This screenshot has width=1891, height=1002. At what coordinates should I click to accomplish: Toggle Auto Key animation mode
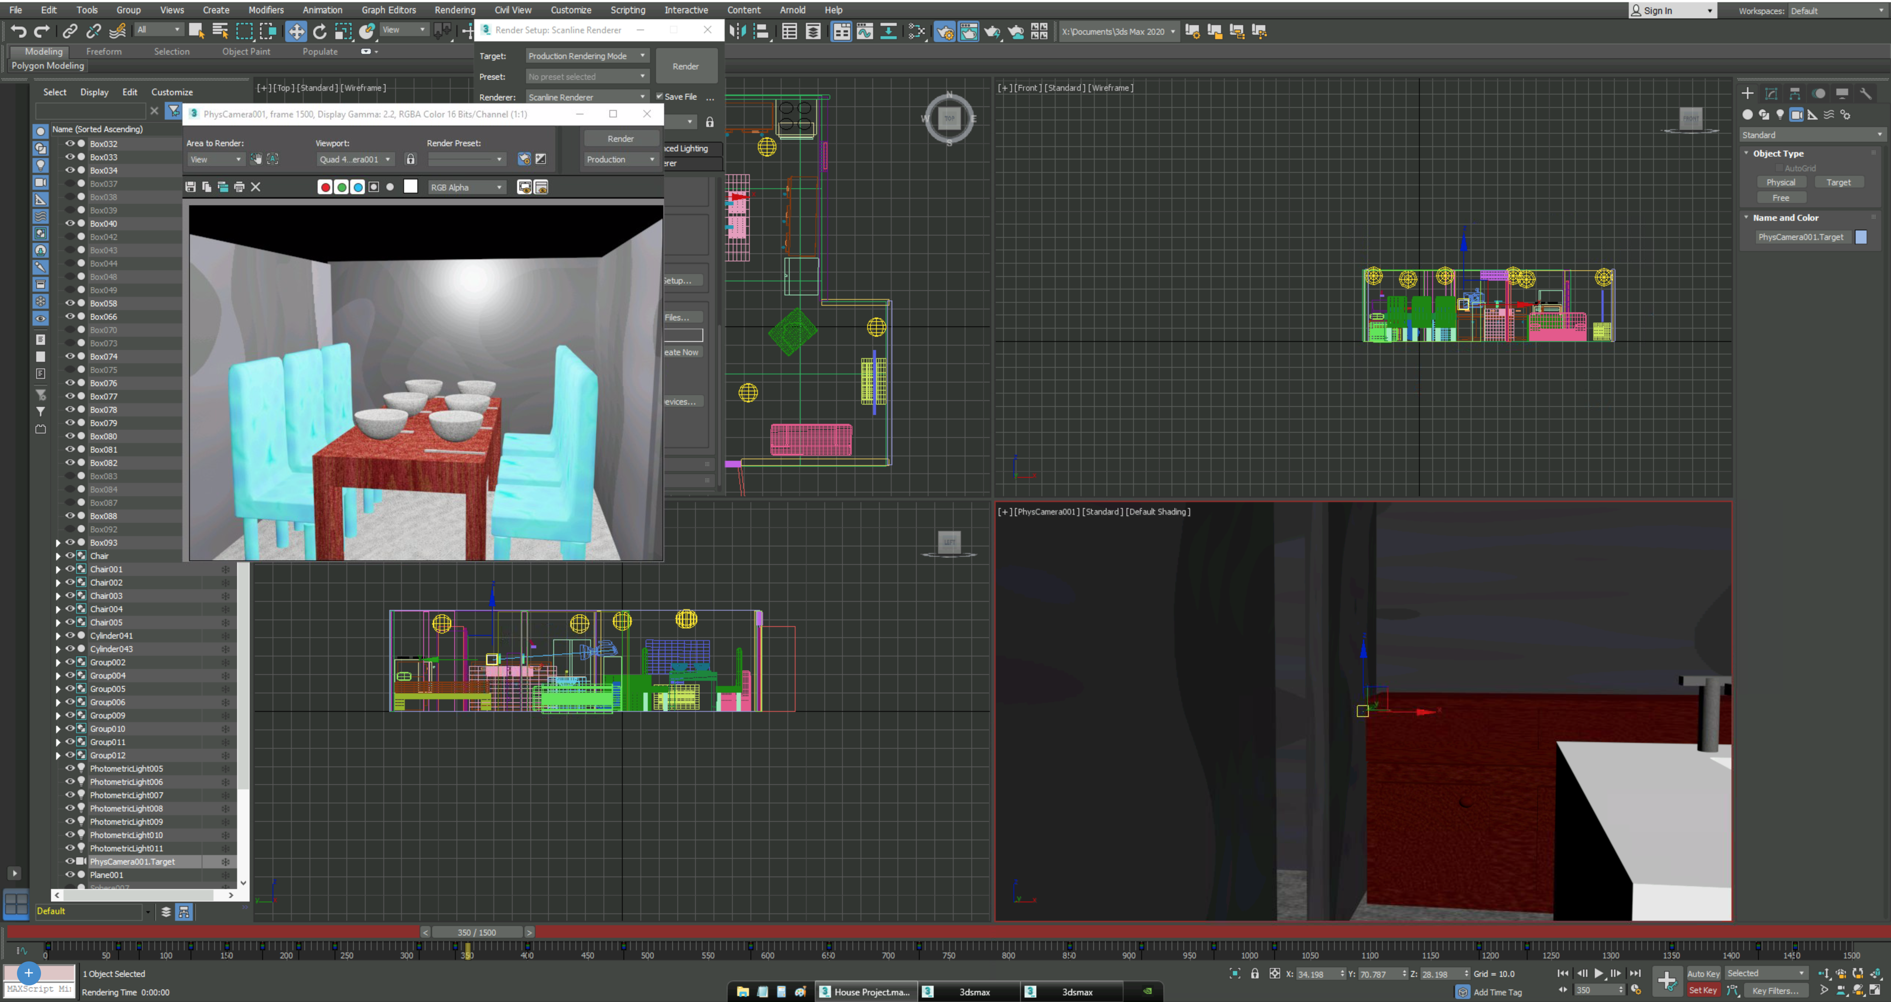click(1703, 973)
